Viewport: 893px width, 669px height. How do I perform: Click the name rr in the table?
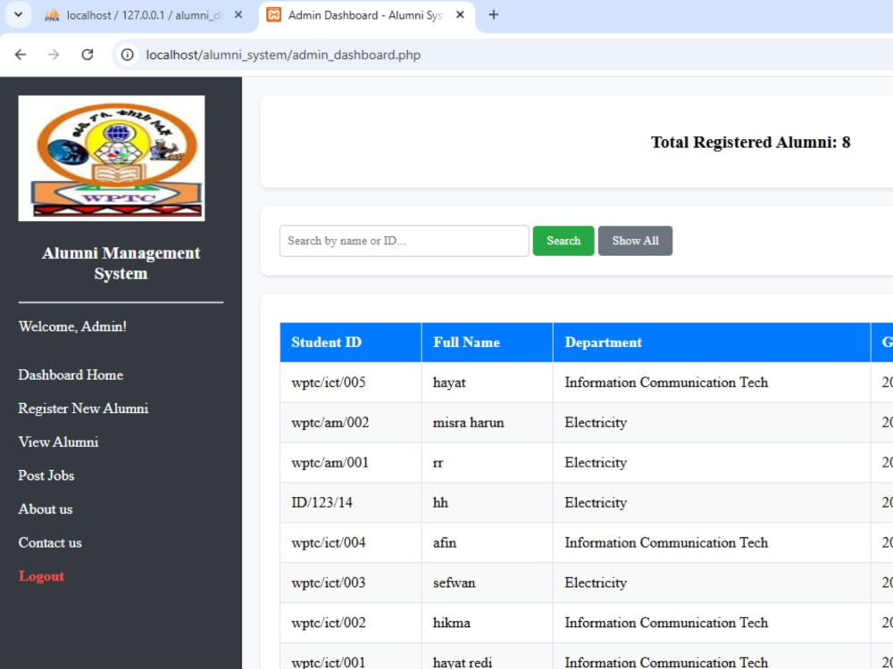coord(438,463)
